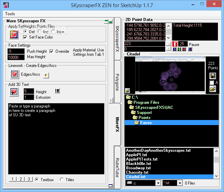Click the open-folder icon below checkbox A
The height and width of the screenshot is (192, 224).
coord(213,89)
